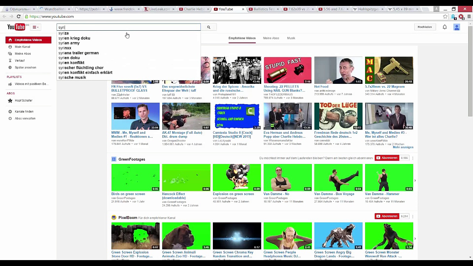Image resolution: width=473 pixels, height=266 pixels.
Task: Open 'Van Damme - No' video thumbnail
Action: (287, 178)
